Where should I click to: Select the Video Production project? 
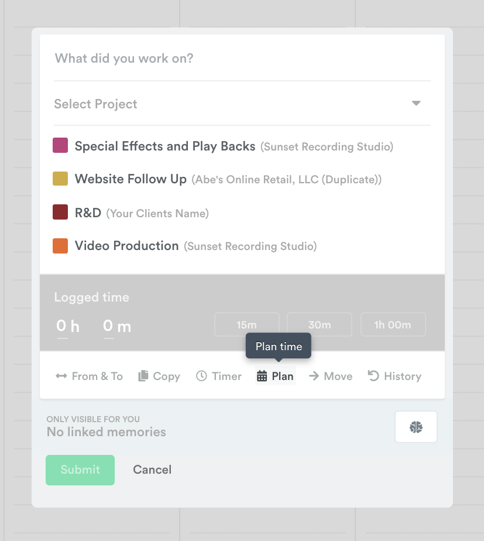126,246
